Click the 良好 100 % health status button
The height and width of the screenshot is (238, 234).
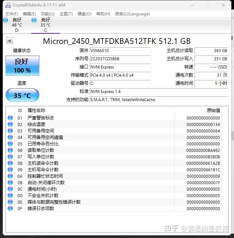tap(22, 66)
